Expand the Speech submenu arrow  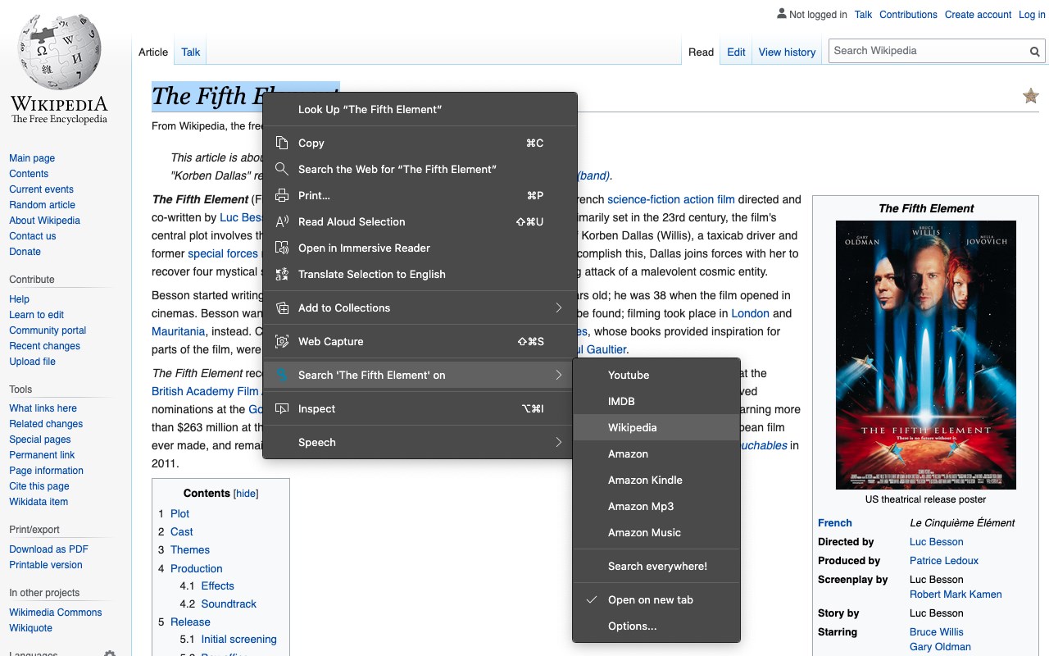[558, 442]
